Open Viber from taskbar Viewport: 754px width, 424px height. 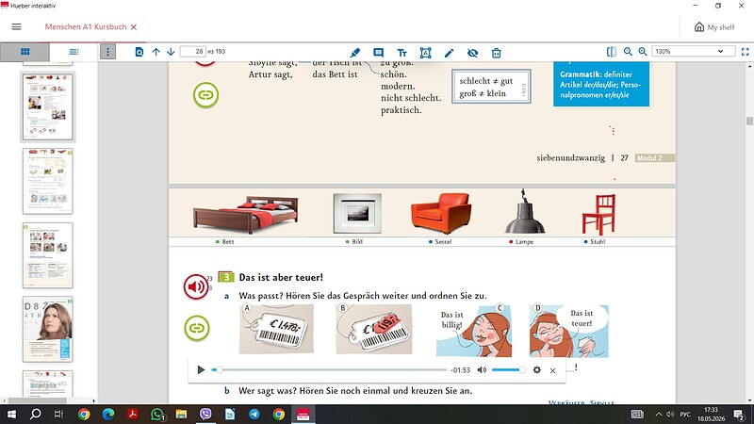click(x=205, y=414)
